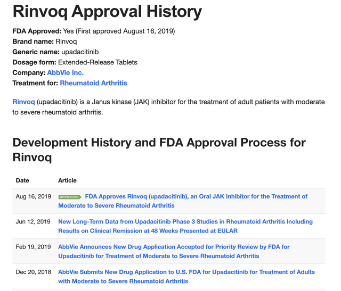The height and width of the screenshot is (291, 341).
Task: Click the Generic name: upadacitinib text
Action: click(x=55, y=52)
